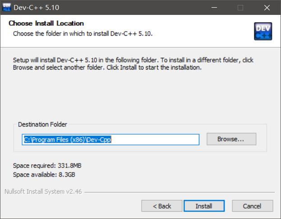
Task: Click the Space required: 331.8MB text
Action: pos(47,166)
